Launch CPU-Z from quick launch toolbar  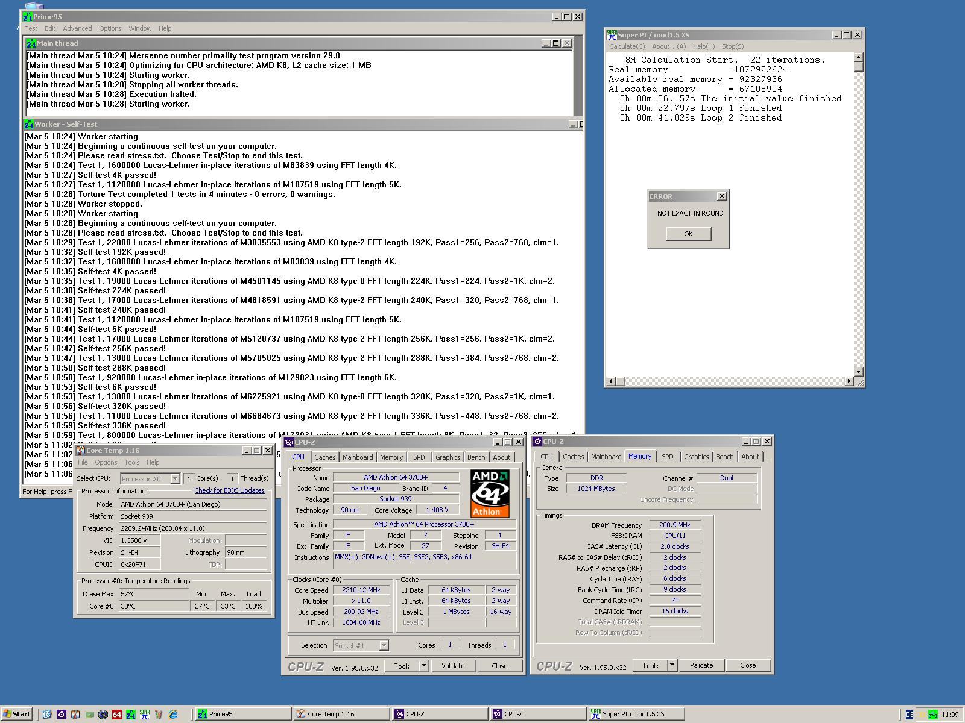[61, 714]
